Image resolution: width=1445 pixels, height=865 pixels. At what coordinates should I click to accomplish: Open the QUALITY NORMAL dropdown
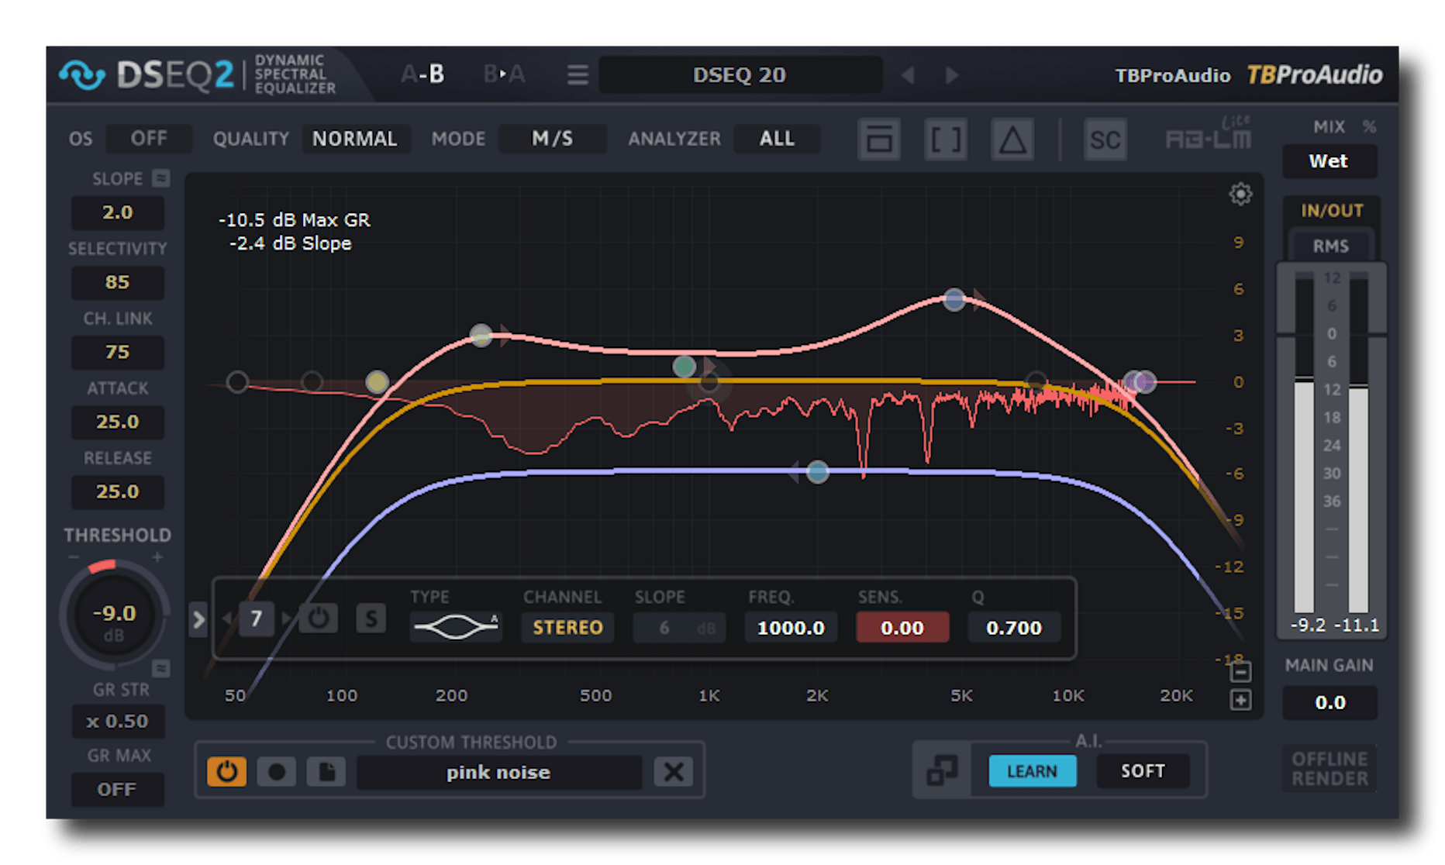coord(355,139)
